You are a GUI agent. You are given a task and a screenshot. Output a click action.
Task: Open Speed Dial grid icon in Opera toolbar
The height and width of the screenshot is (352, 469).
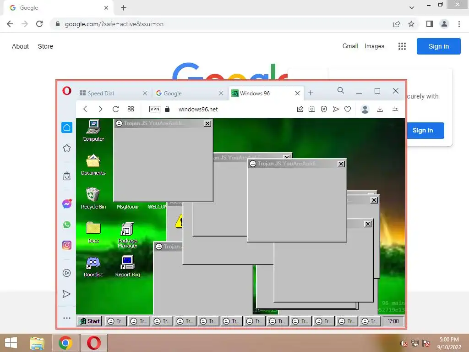pyautogui.click(x=131, y=109)
